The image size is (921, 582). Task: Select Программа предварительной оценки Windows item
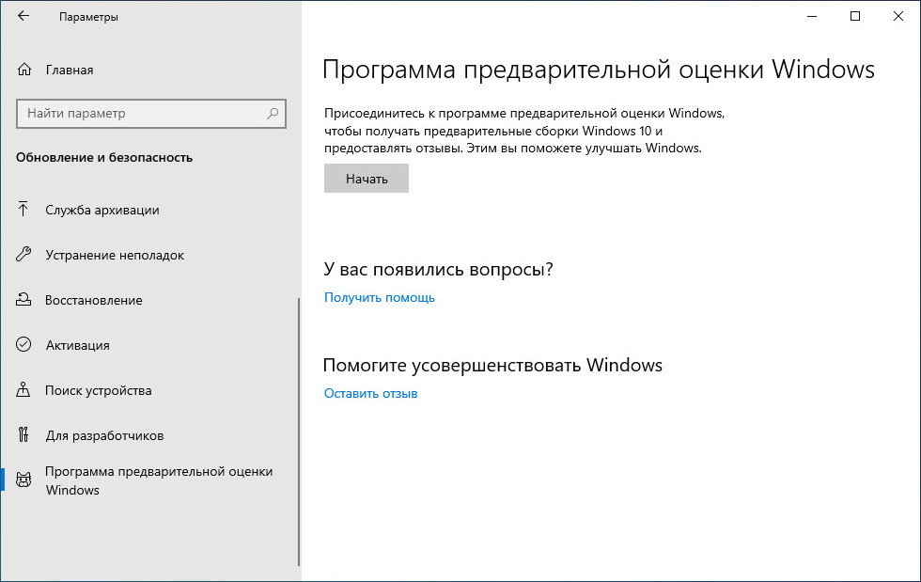tap(159, 480)
